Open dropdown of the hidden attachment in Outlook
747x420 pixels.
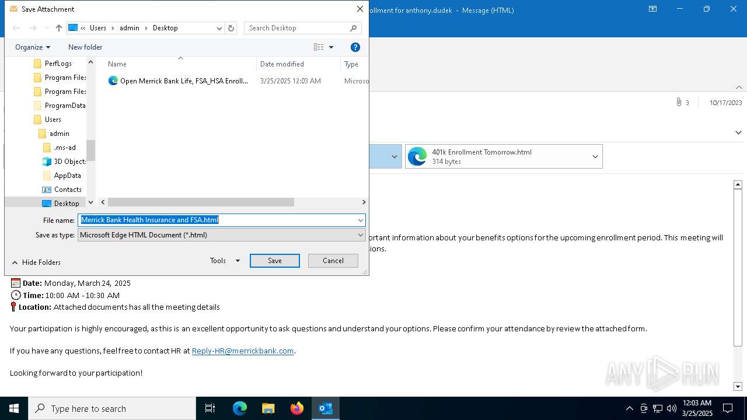(395, 156)
